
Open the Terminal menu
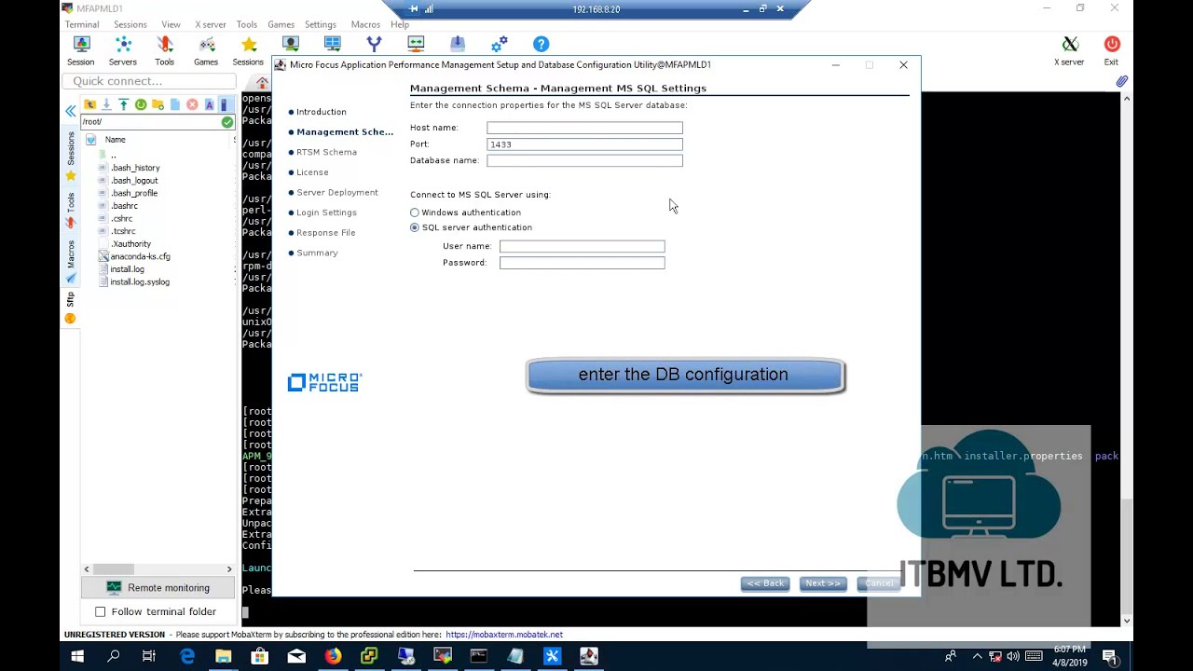[x=82, y=24]
